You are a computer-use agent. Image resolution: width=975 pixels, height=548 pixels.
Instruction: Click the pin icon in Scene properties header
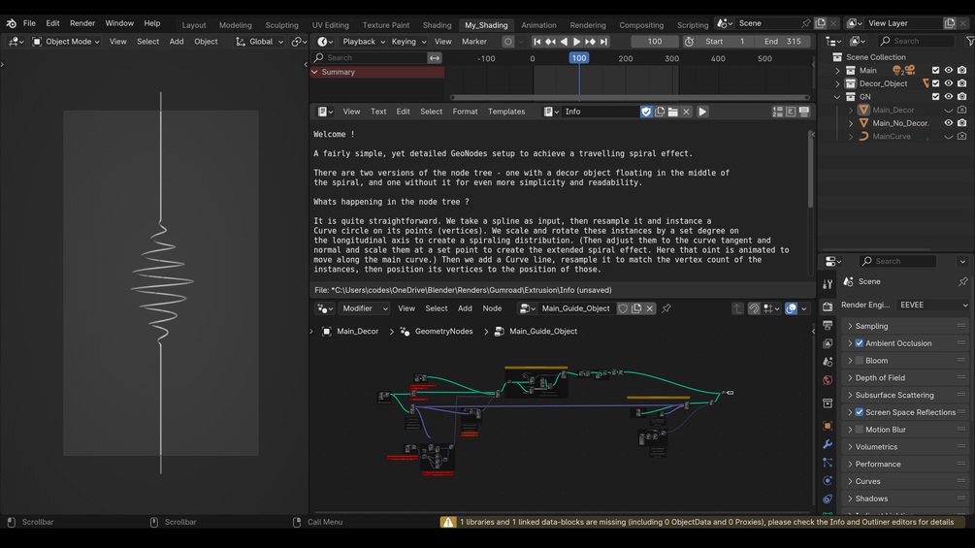962,282
